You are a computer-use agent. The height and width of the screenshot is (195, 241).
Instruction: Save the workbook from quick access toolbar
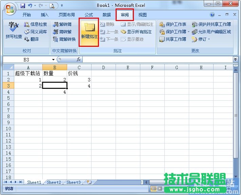coord(23,6)
